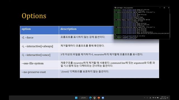Screen dimensions: 179x100
Task: Click the taskbar search box
Action: [x=83, y=98]
